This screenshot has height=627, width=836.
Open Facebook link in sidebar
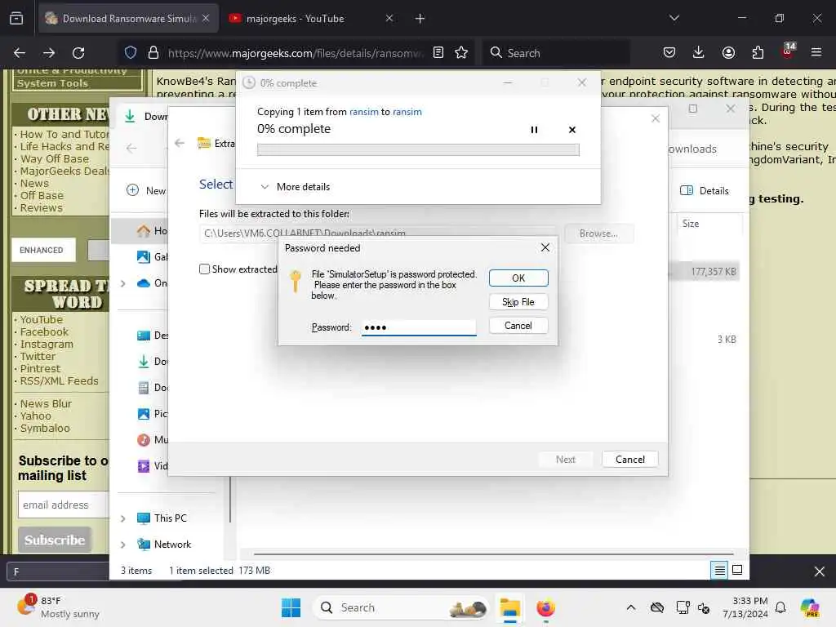[x=44, y=331]
